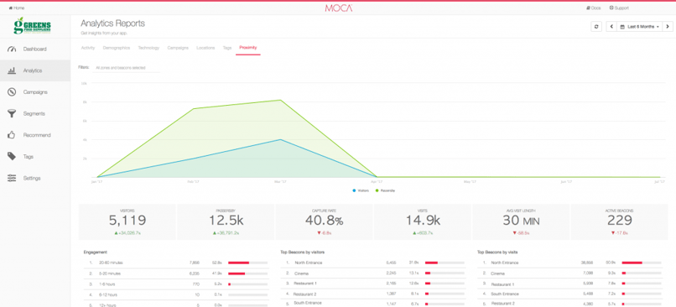Image resolution: width=676 pixels, height=307 pixels.
Task: Click the Docs book icon
Action: [x=588, y=8]
